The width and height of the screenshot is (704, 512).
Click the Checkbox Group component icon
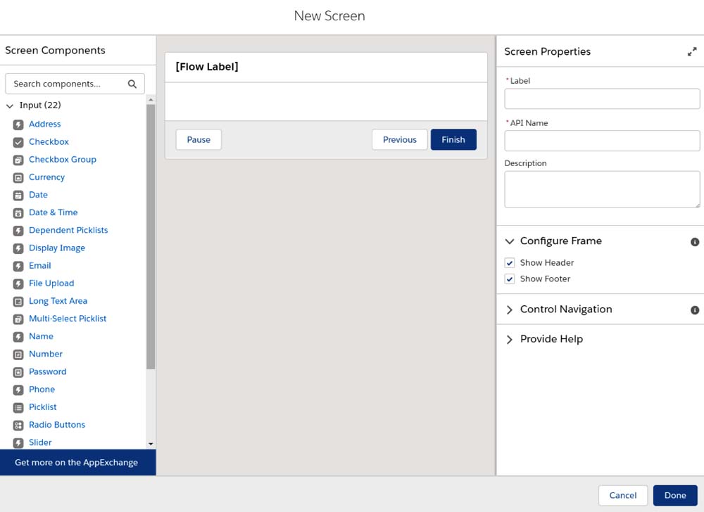point(18,160)
